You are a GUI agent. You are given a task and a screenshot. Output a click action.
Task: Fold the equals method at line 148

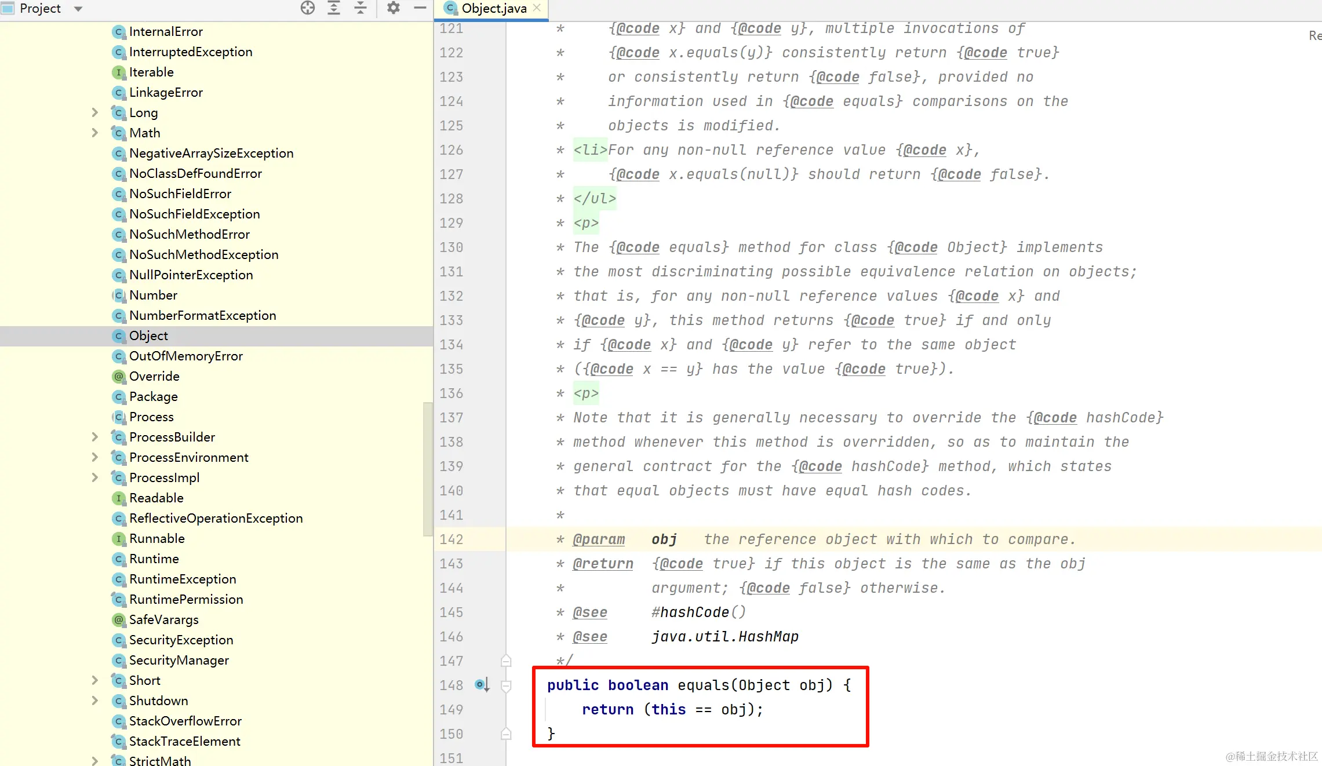[506, 686]
